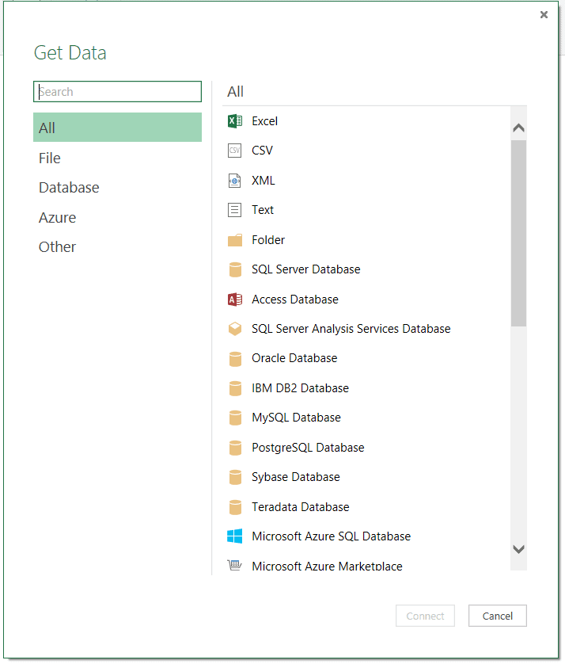
Task: Switch to the File category
Action: 50,158
